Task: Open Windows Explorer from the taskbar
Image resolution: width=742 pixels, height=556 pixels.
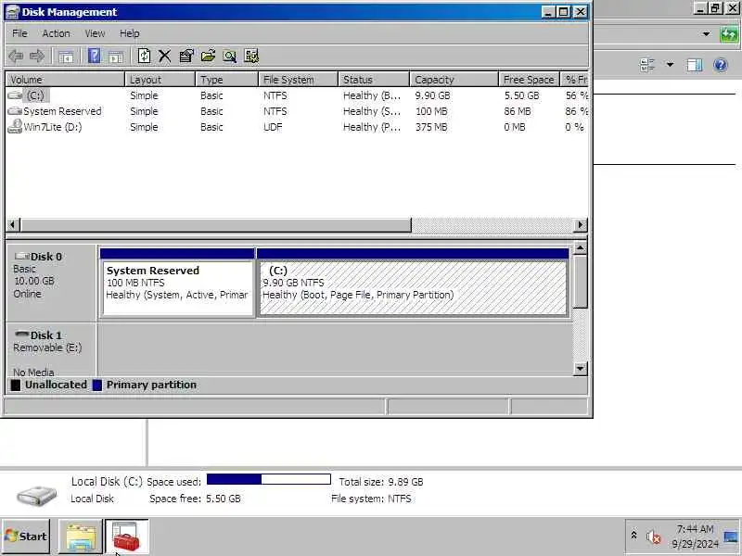Action: [x=81, y=537]
